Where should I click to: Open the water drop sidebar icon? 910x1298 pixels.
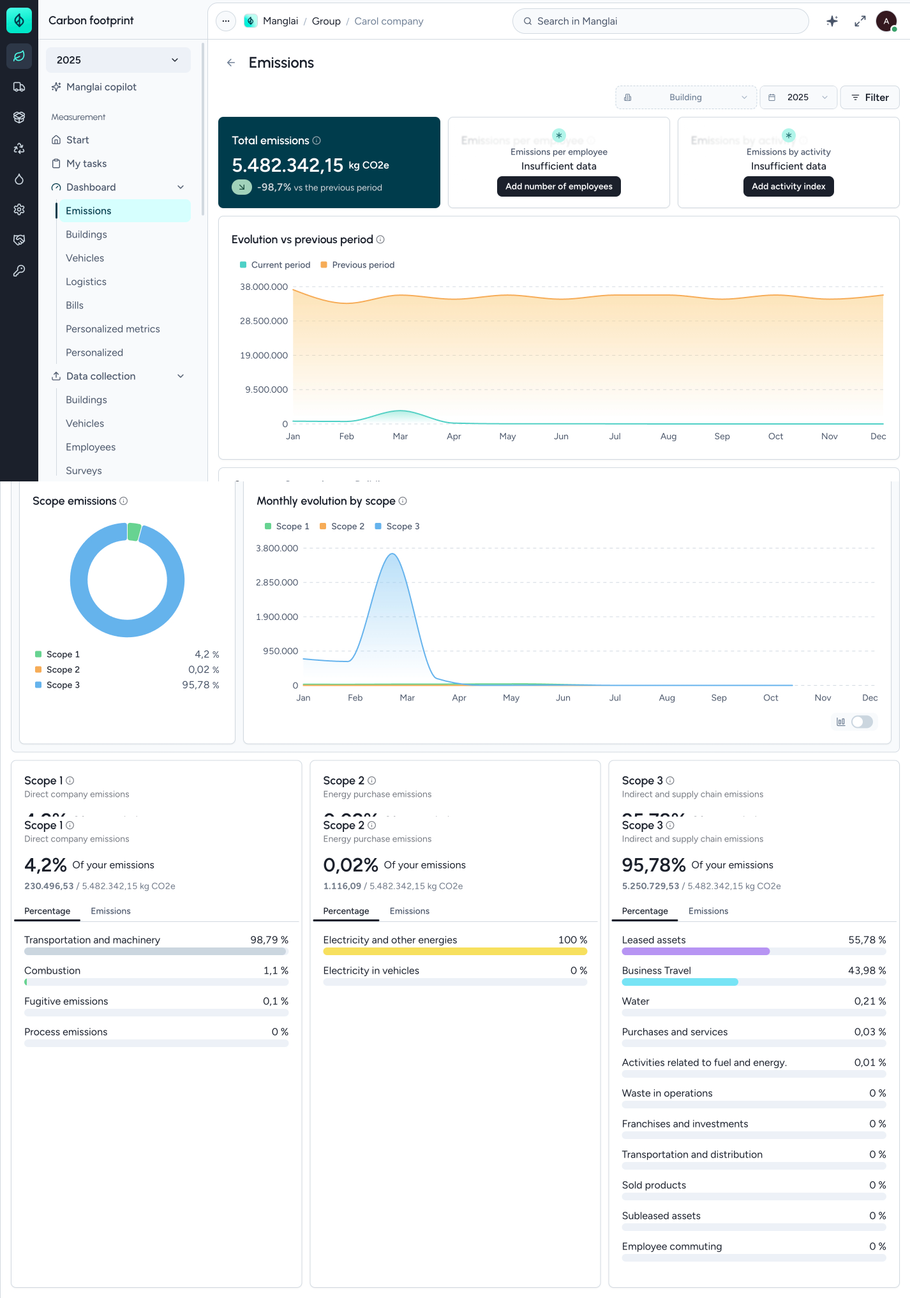tap(19, 179)
